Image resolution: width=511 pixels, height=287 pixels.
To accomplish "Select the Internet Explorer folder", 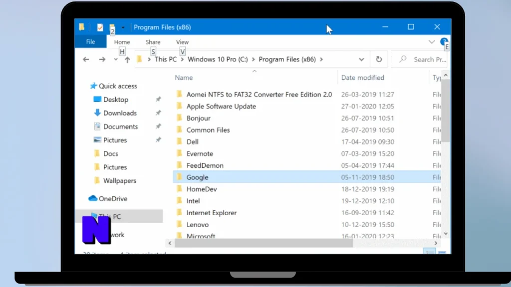I will [212, 213].
